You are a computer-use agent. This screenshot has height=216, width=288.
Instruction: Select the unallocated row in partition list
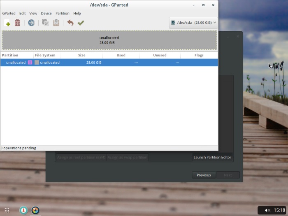point(109,63)
